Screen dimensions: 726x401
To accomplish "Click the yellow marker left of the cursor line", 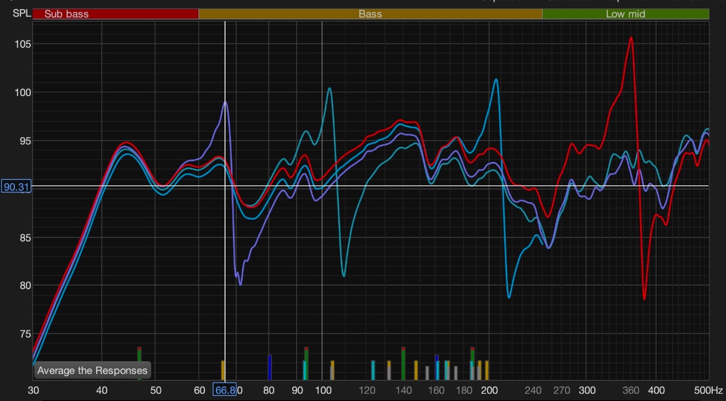I will 223,370.
